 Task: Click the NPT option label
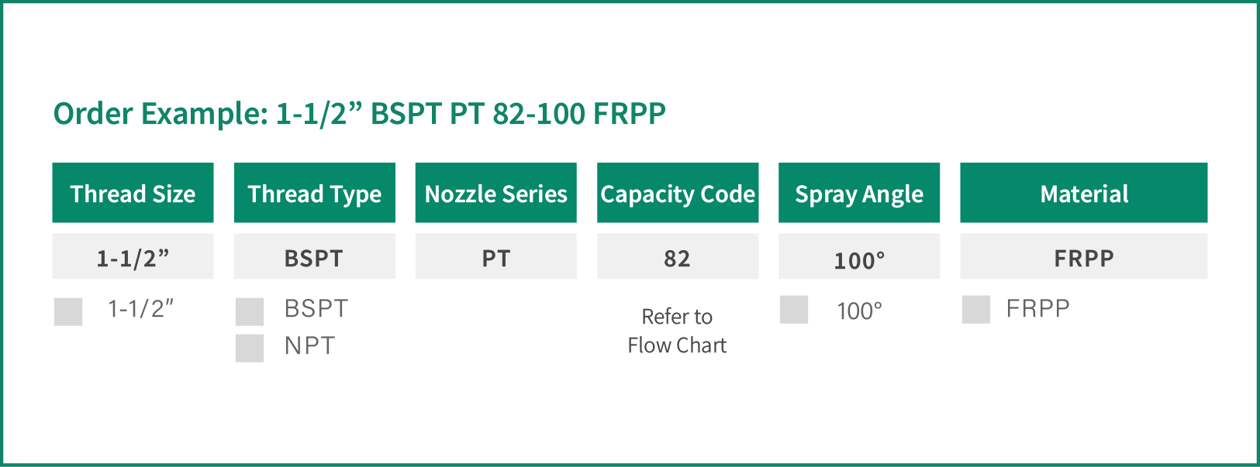click(x=309, y=345)
